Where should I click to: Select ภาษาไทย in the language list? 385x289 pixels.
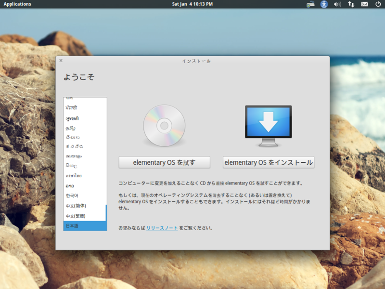point(85,176)
